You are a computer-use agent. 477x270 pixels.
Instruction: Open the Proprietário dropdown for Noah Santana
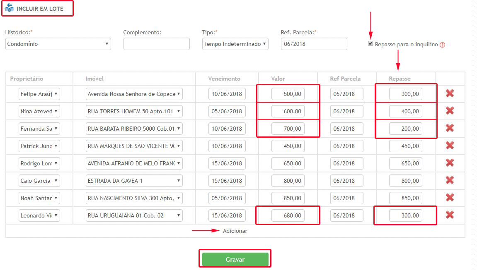39,198
